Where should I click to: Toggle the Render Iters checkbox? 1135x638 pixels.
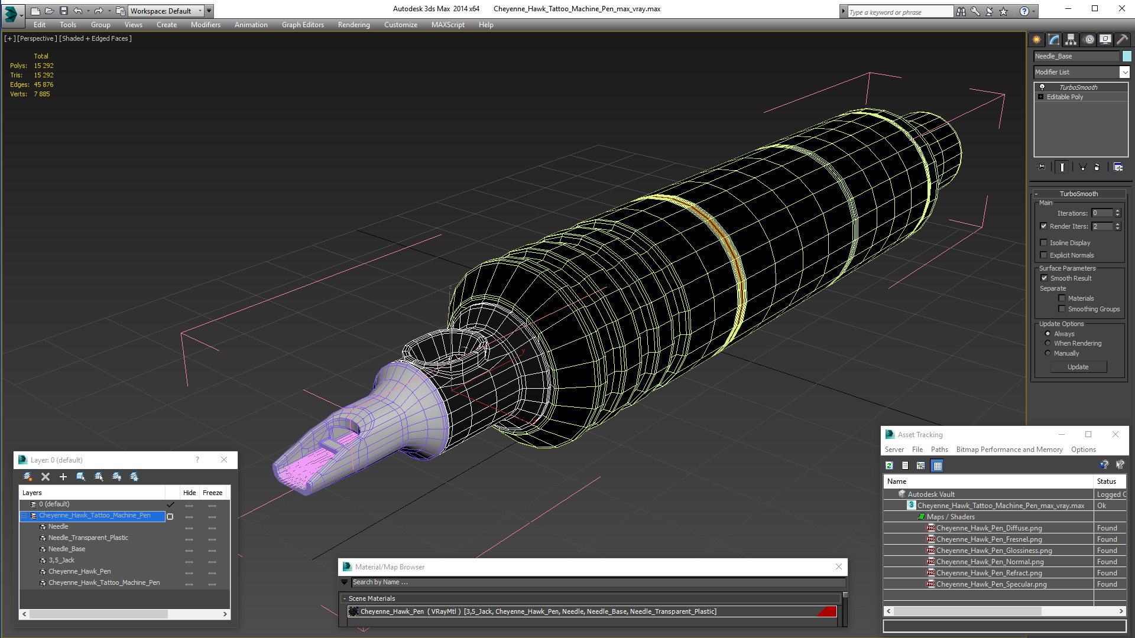tap(1044, 226)
